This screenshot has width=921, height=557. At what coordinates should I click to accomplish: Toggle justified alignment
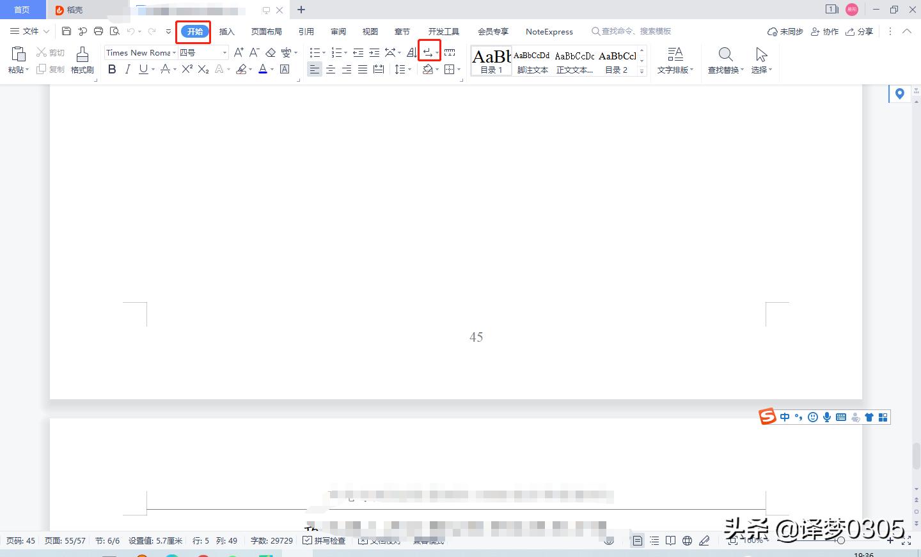point(362,69)
